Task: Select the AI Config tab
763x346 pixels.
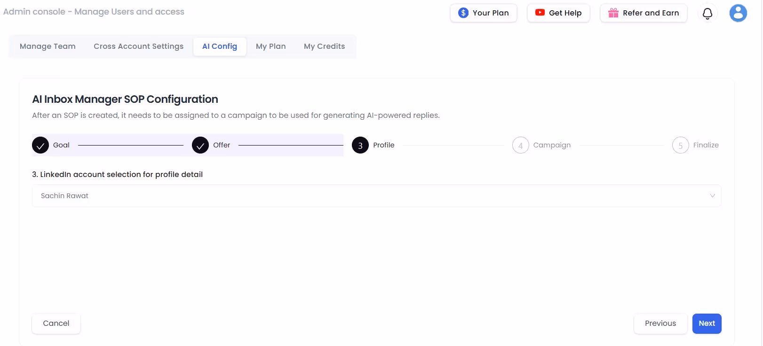Action: (x=220, y=46)
